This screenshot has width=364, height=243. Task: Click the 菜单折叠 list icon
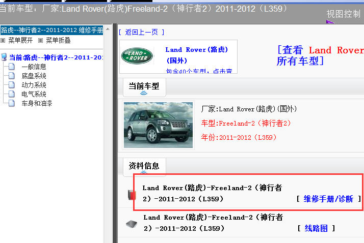(41, 41)
